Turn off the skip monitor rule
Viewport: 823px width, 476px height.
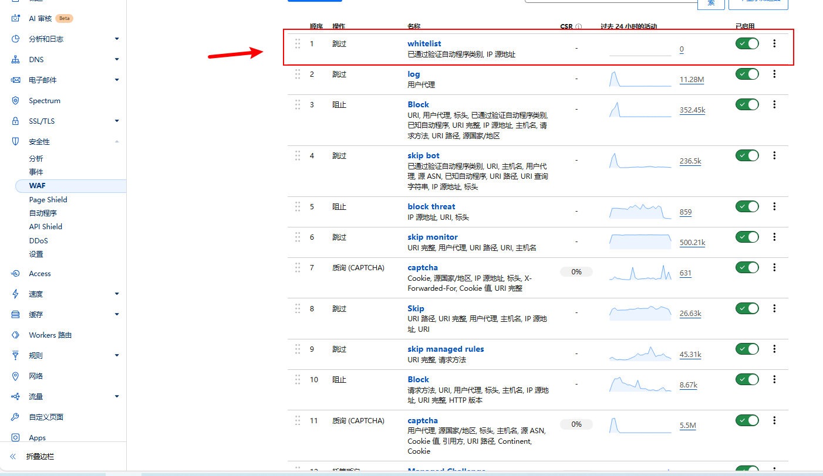(x=747, y=237)
